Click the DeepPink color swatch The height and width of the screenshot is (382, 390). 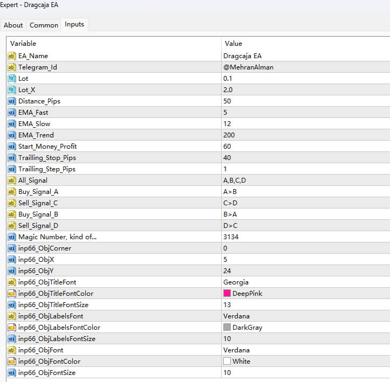pos(227,294)
